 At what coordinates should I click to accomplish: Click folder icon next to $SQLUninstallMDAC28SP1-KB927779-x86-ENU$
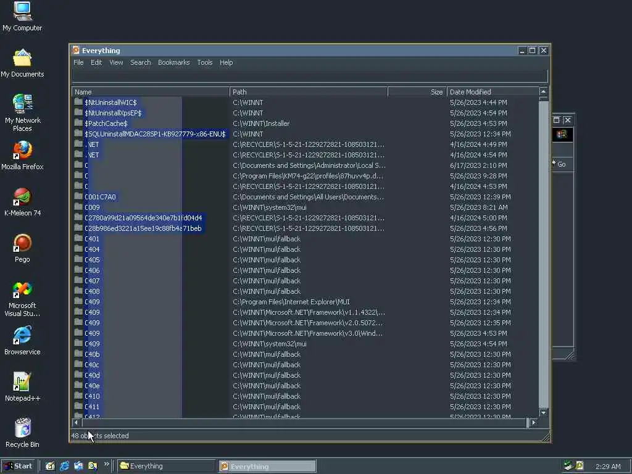point(78,133)
